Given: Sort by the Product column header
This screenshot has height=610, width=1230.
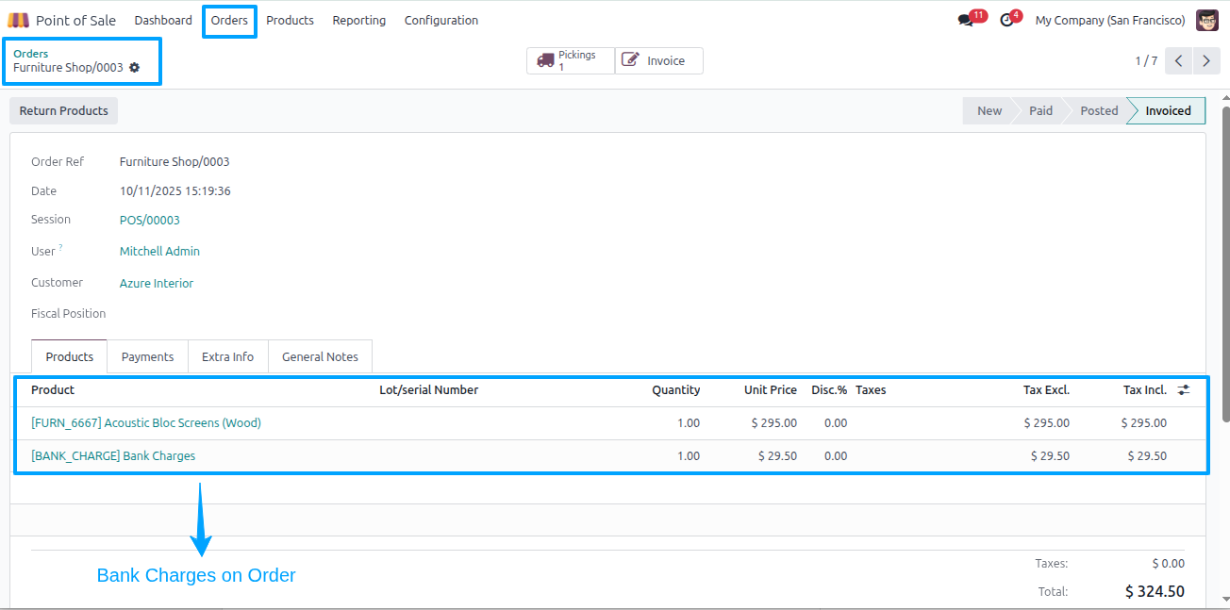Looking at the screenshot, I should [x=53, y=389].
